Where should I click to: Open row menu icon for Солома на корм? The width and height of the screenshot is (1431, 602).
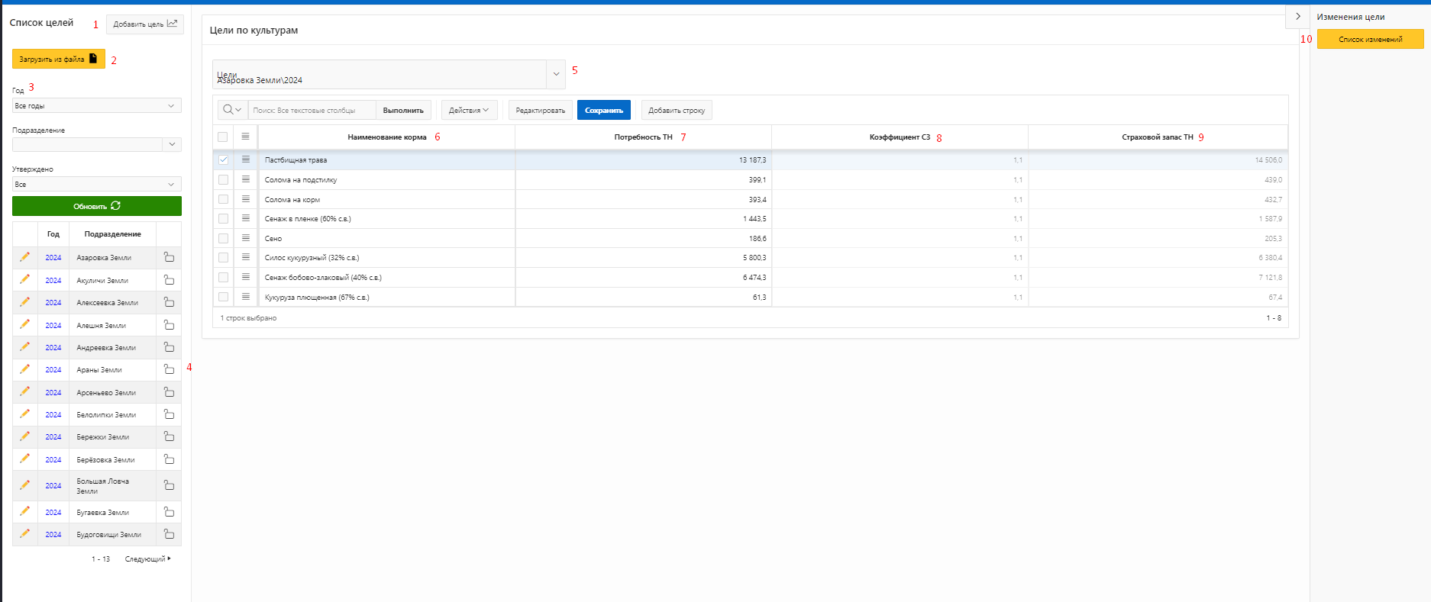tap(246, 199)
